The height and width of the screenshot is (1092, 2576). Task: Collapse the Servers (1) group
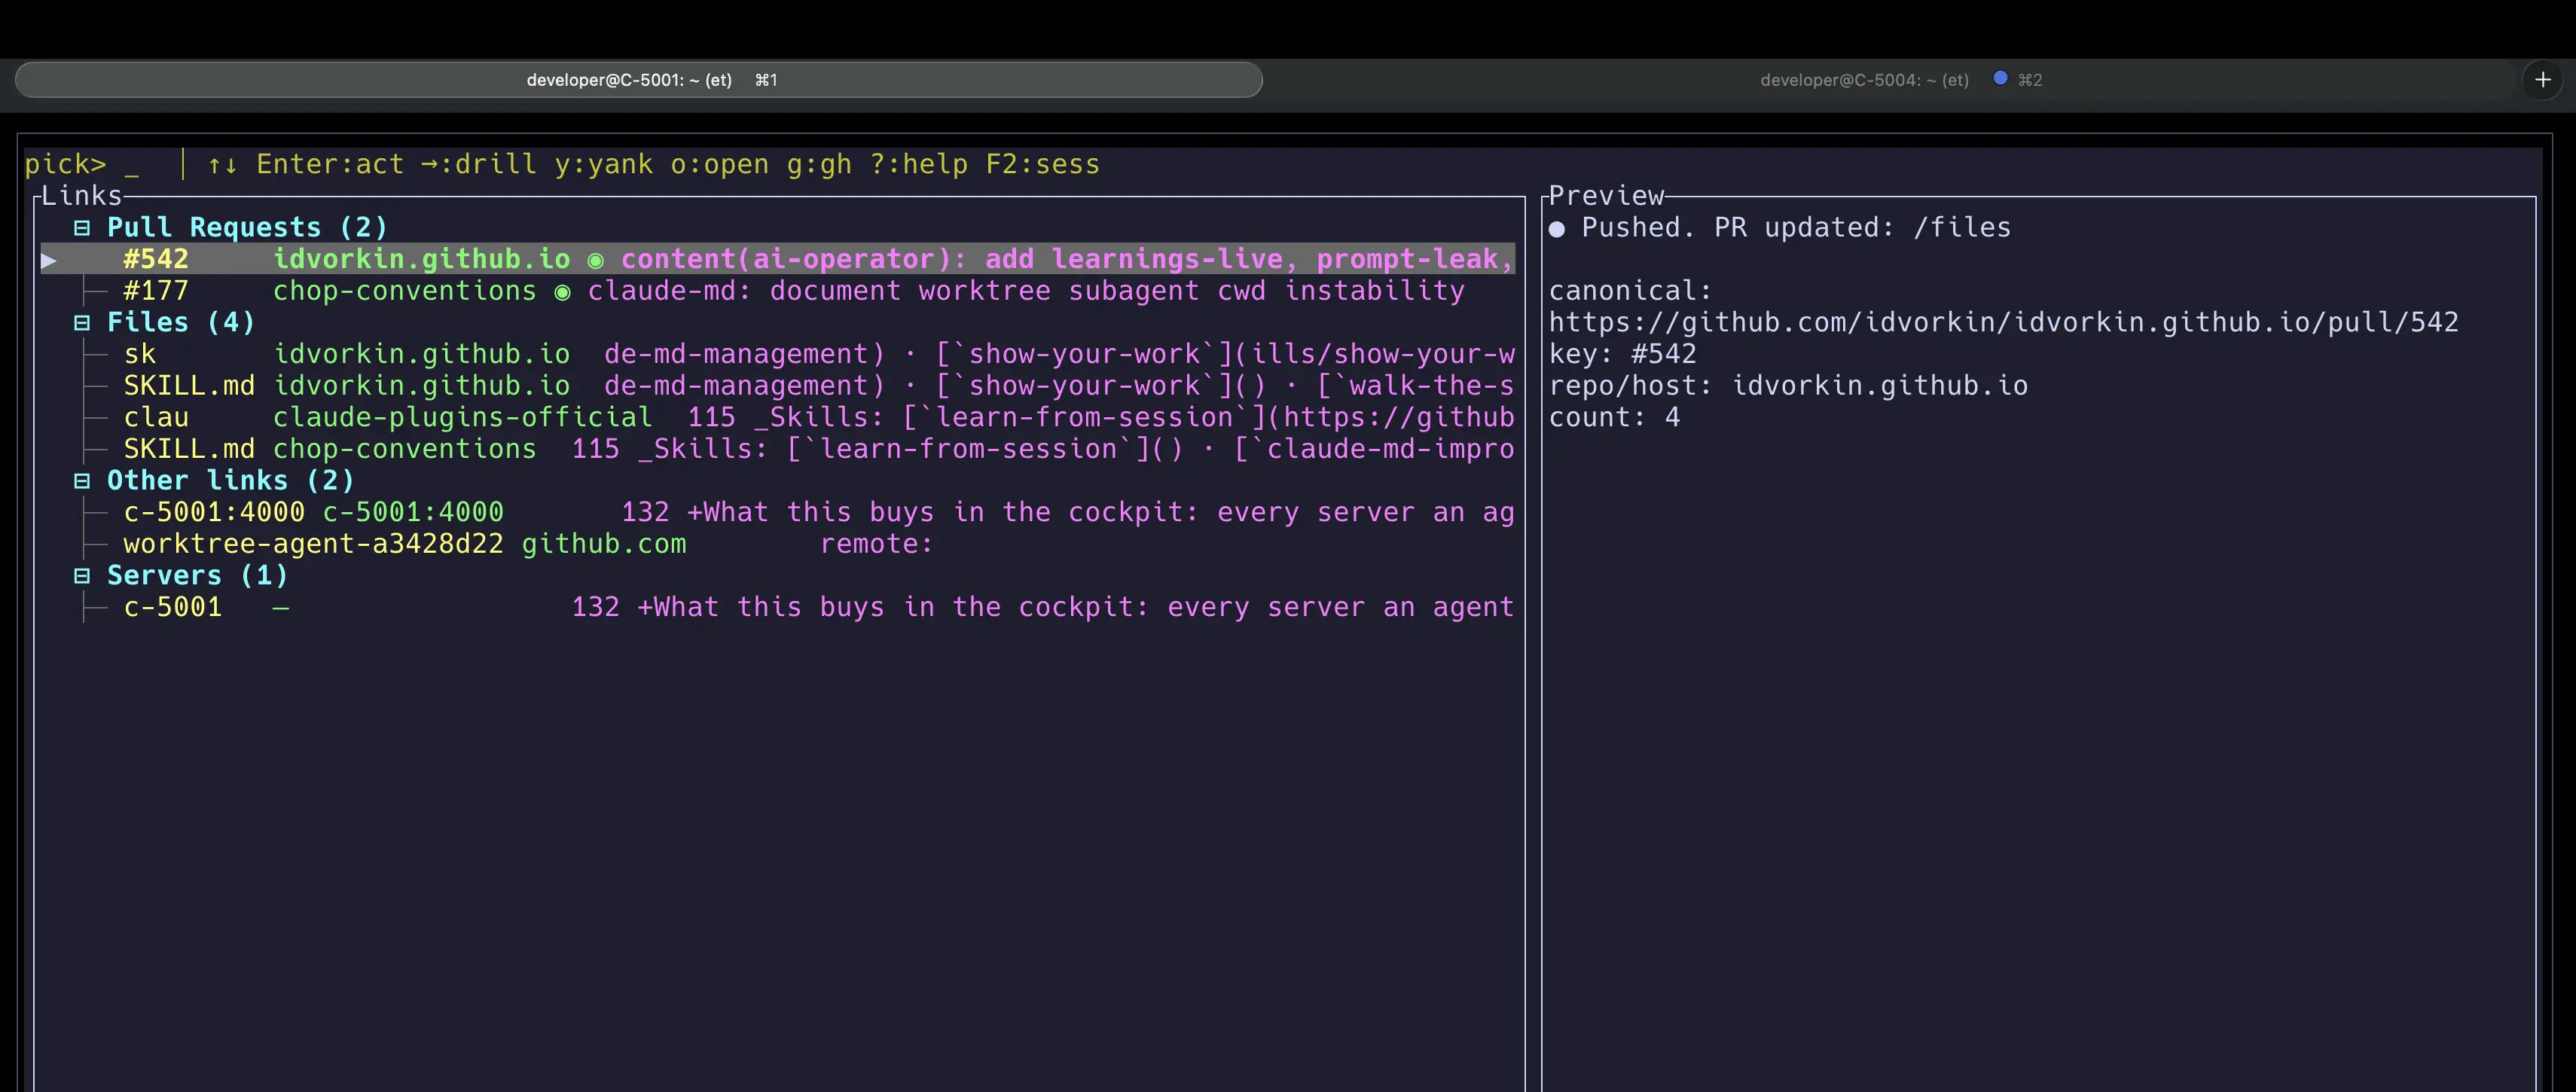(82, 576)
